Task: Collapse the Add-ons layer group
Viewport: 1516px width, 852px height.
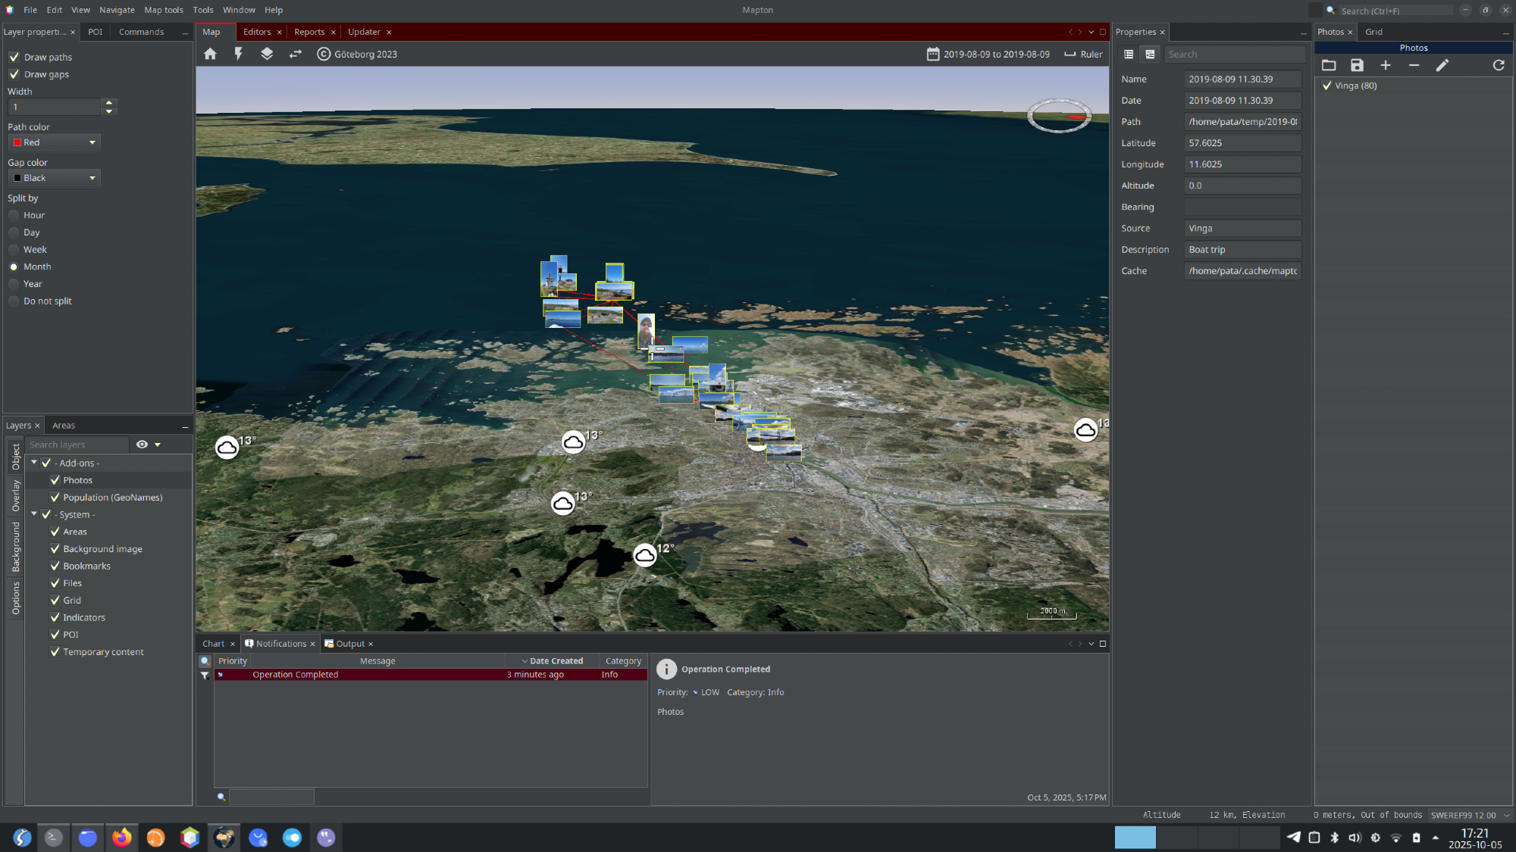Action: tap(34, 463)
